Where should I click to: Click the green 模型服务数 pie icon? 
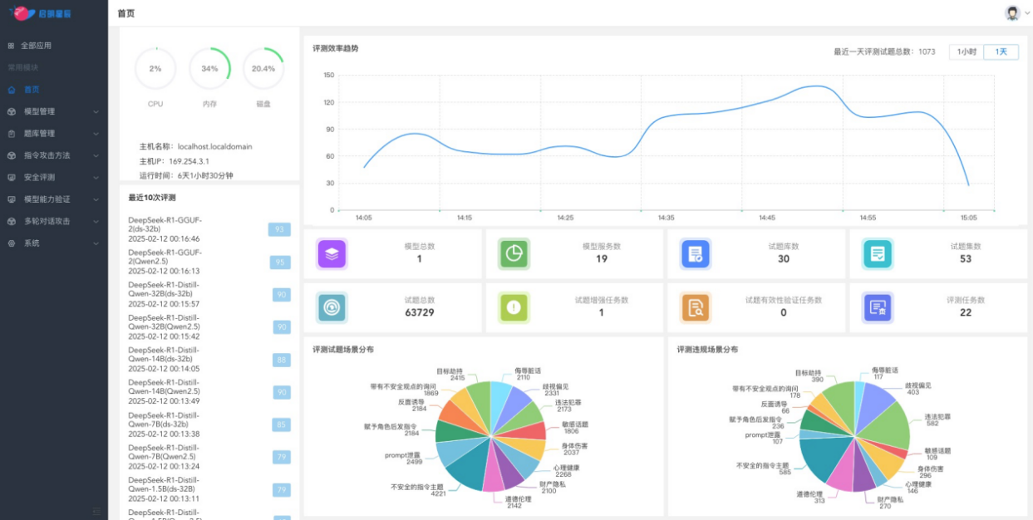[514, 253]
